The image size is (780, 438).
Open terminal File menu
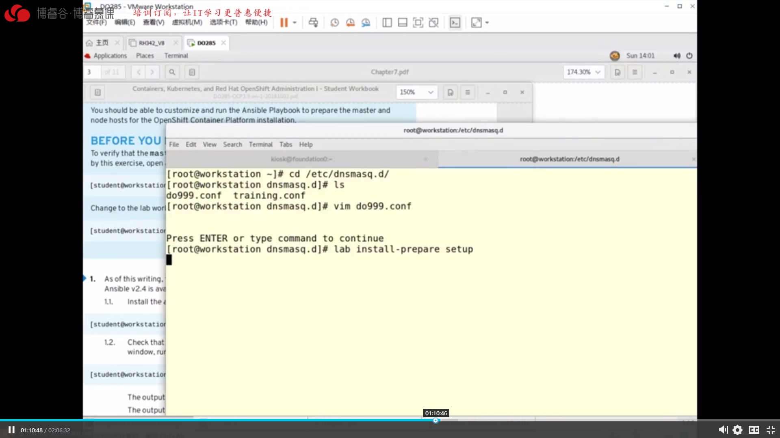tap(174, 145)
